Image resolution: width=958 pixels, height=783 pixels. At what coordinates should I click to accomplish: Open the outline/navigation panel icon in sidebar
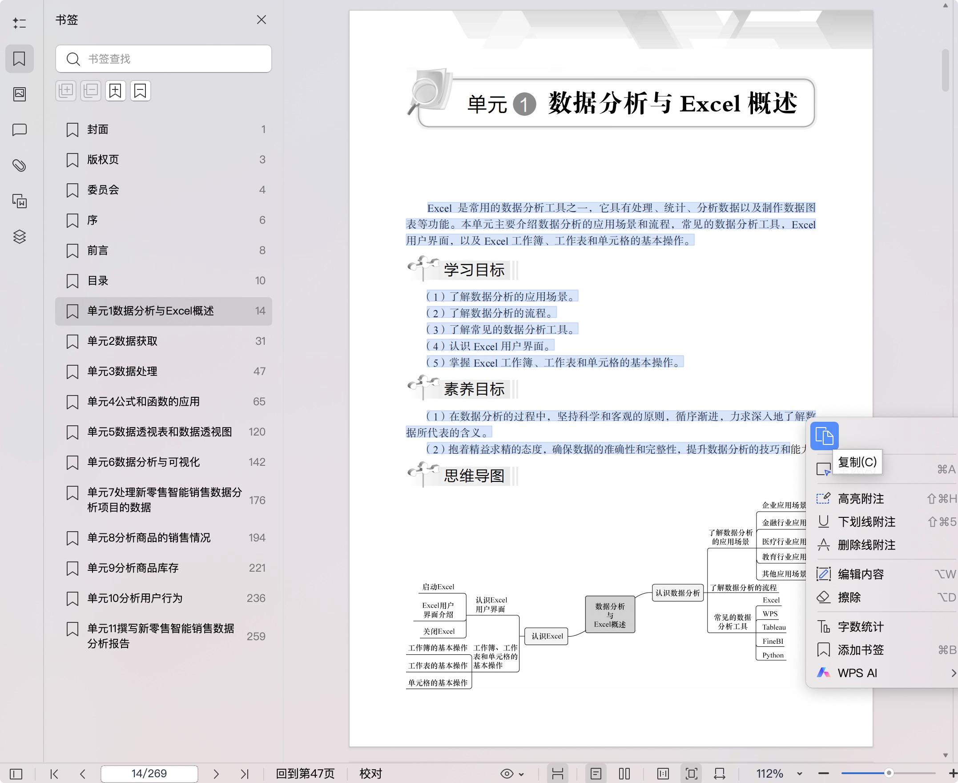coord(20,23)
